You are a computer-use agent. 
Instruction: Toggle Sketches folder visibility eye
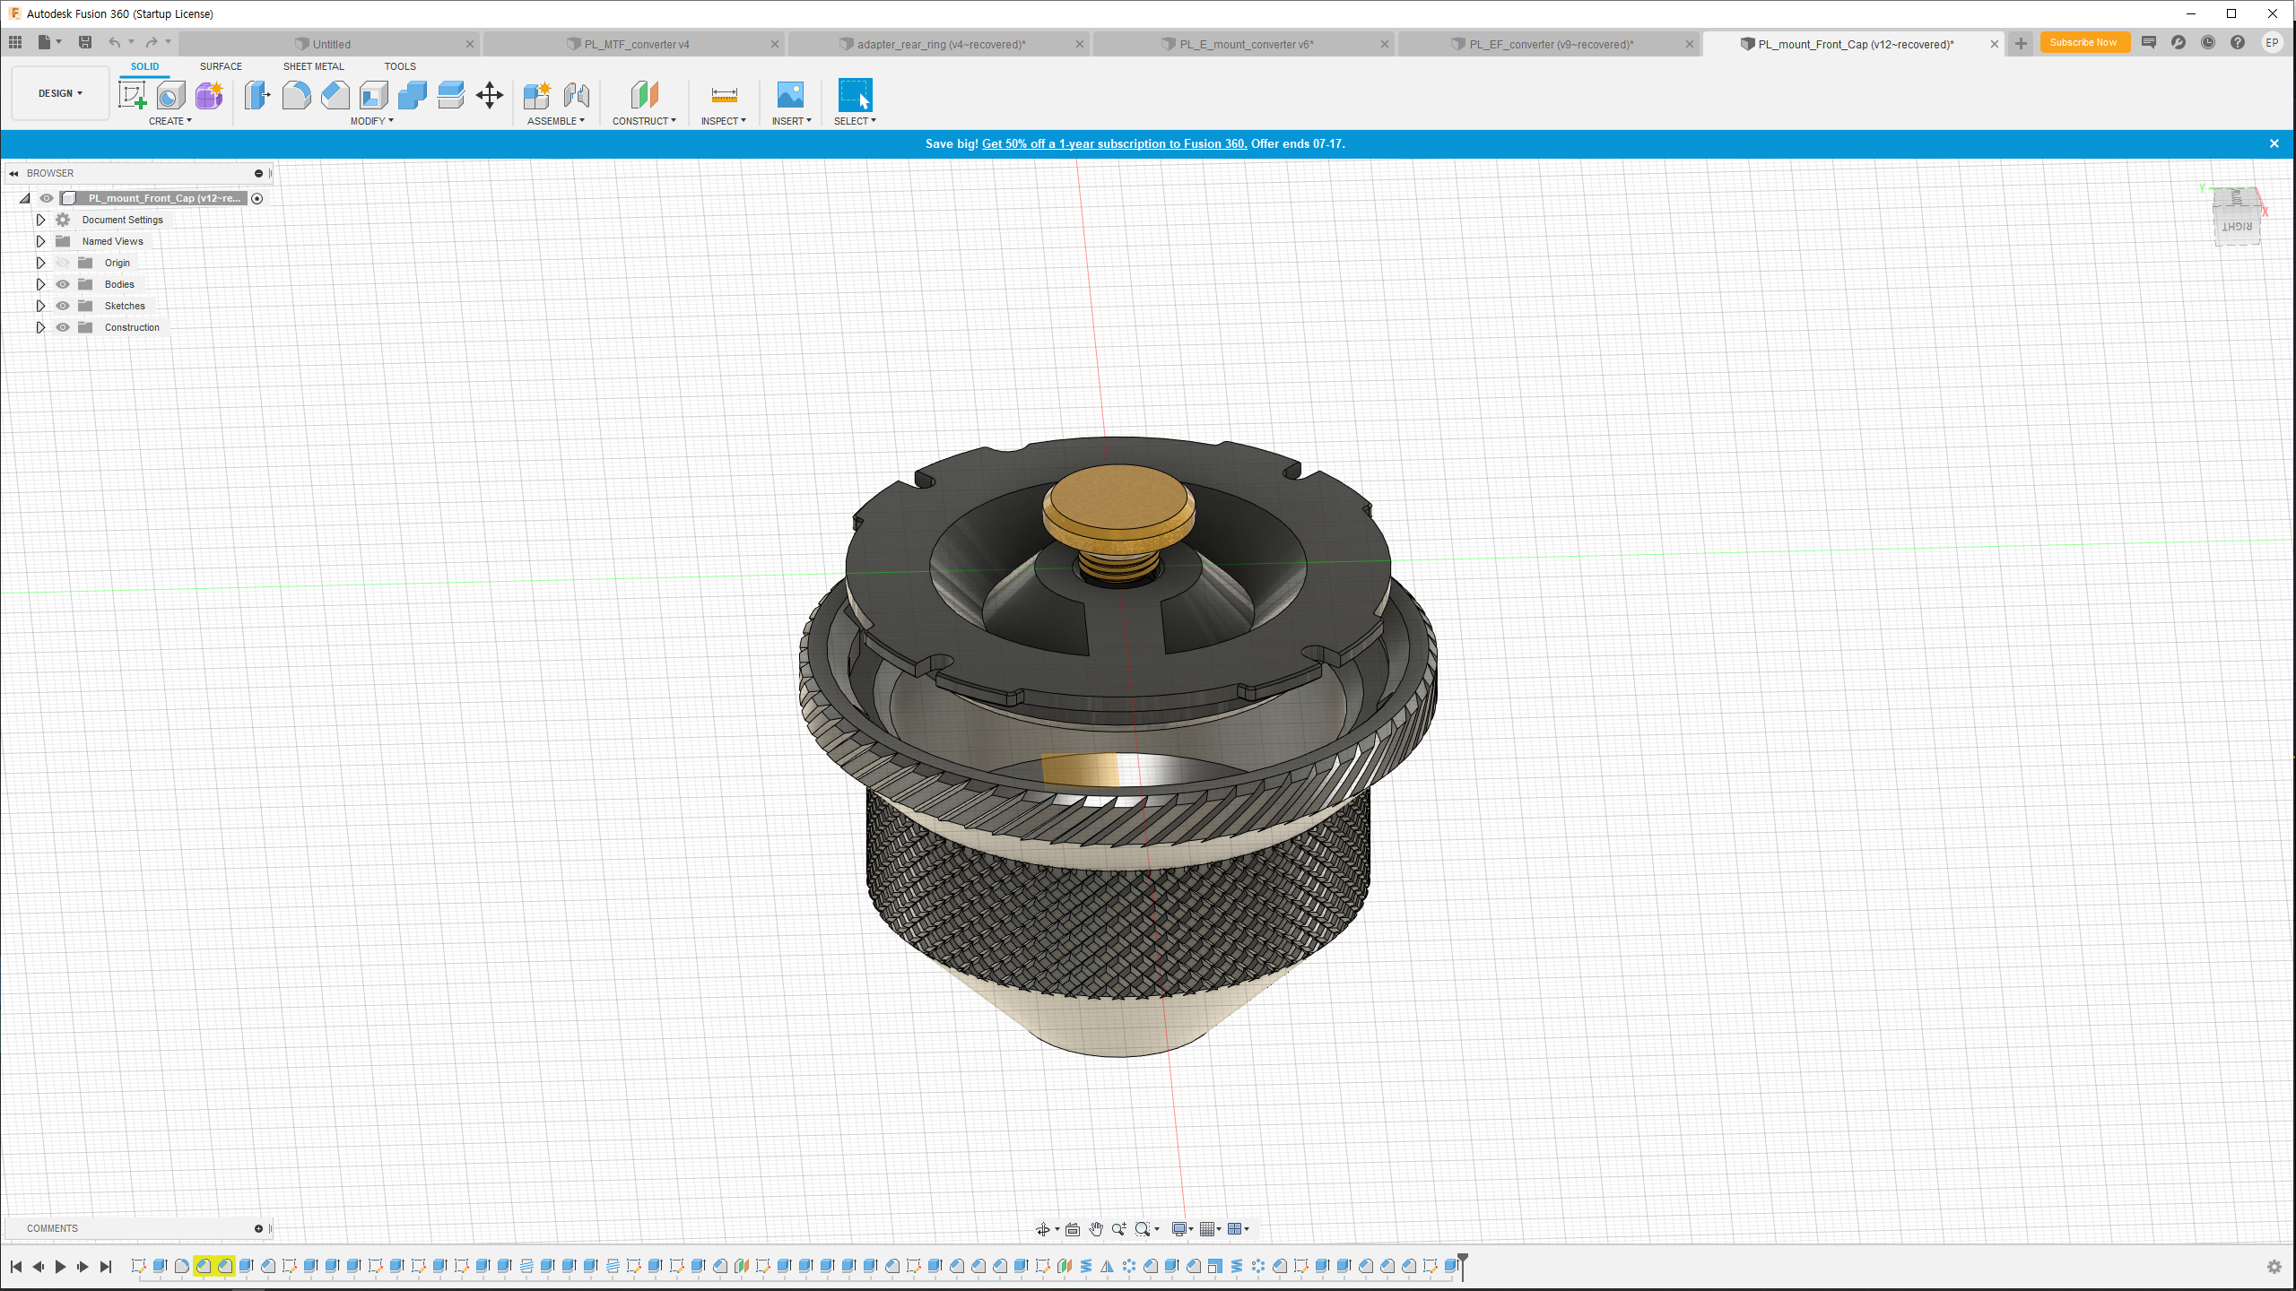[x=63, y=306]
